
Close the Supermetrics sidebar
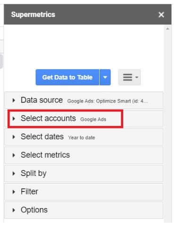(x=161, y=15)
